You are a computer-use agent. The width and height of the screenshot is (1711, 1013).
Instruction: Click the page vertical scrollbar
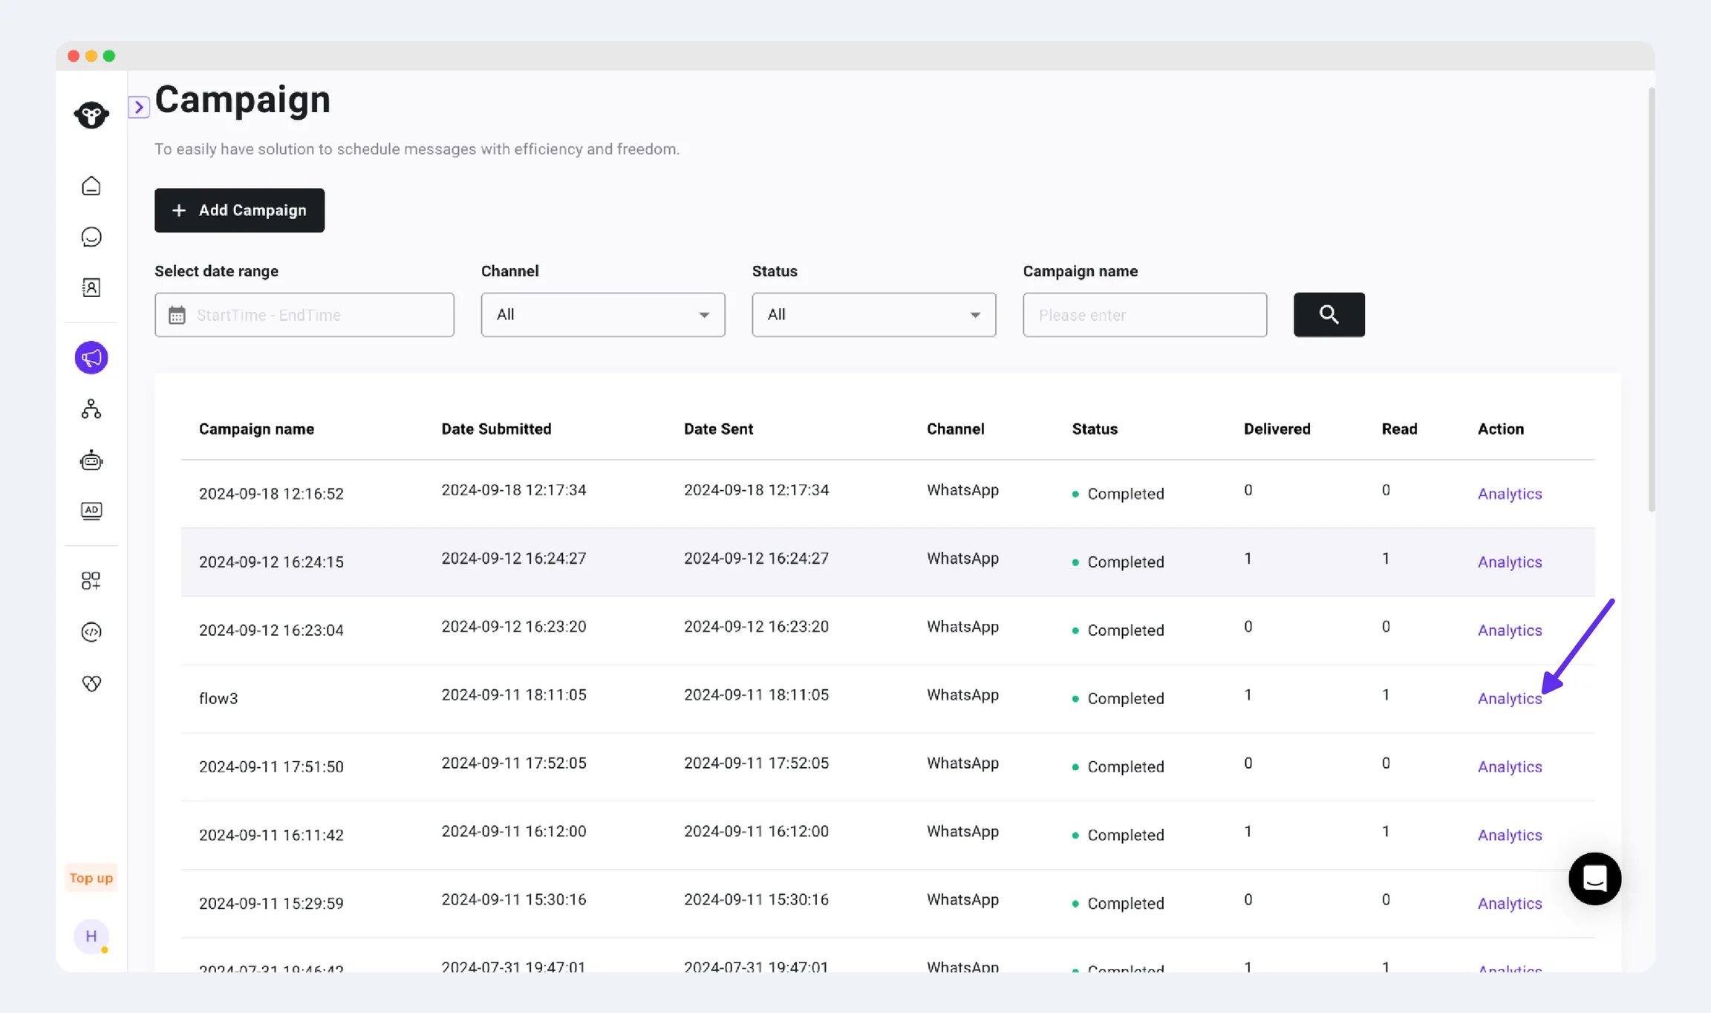coord(1652,299)
